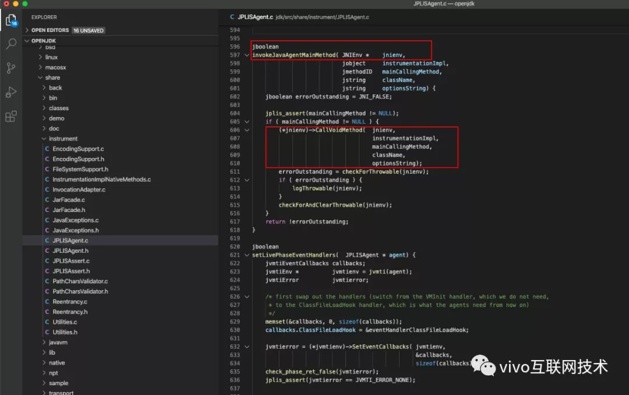
Task: Open the Run and Debug view icon
Action: point(11,92)
